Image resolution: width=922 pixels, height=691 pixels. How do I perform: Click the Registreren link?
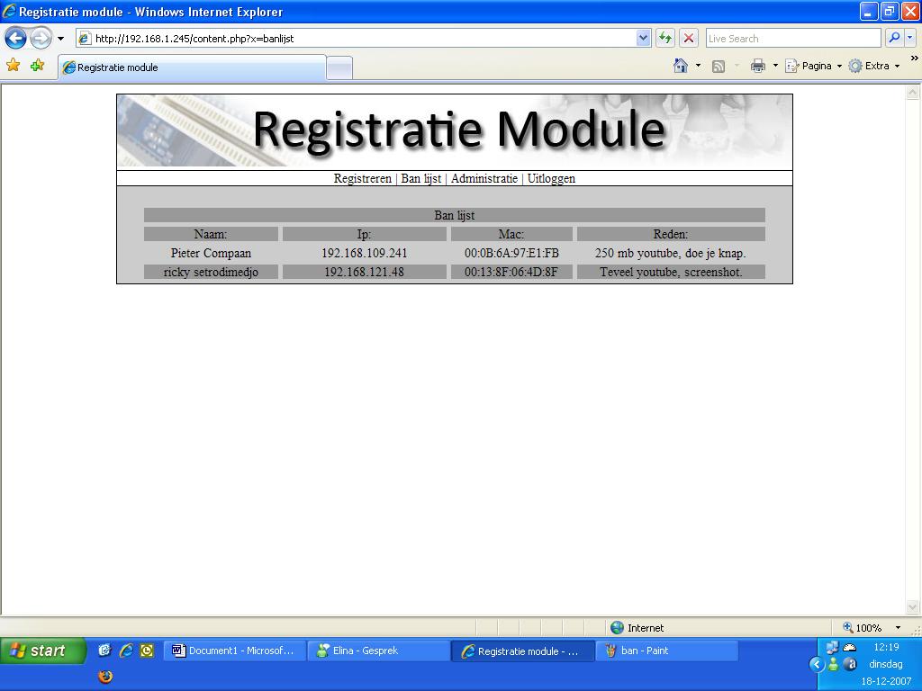[362, 178]
